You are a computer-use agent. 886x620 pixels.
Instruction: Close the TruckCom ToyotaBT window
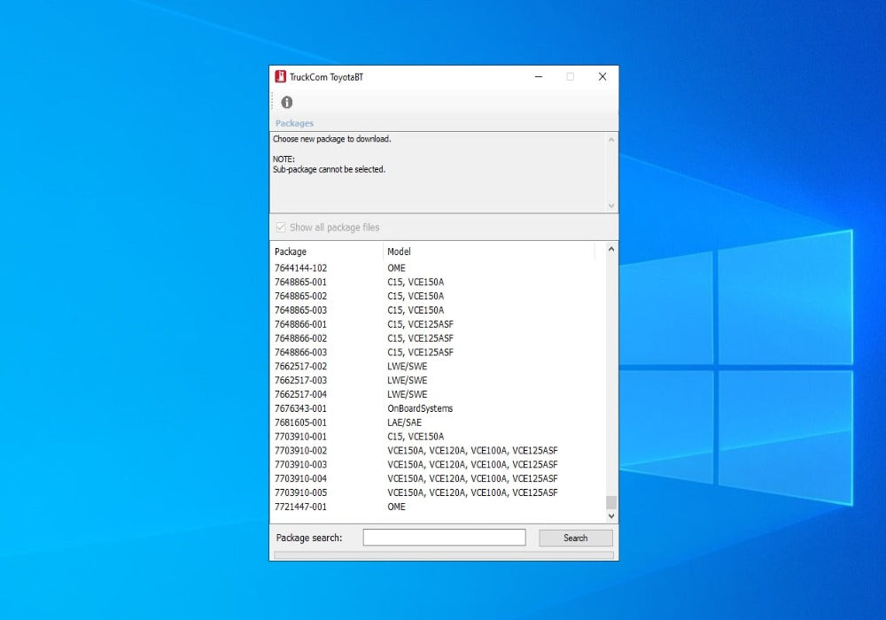click(602, 77)
